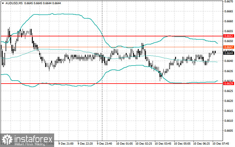Click the 0.6640 price axis value
This screenshot has height=147, width=235.
coord(229,61)
